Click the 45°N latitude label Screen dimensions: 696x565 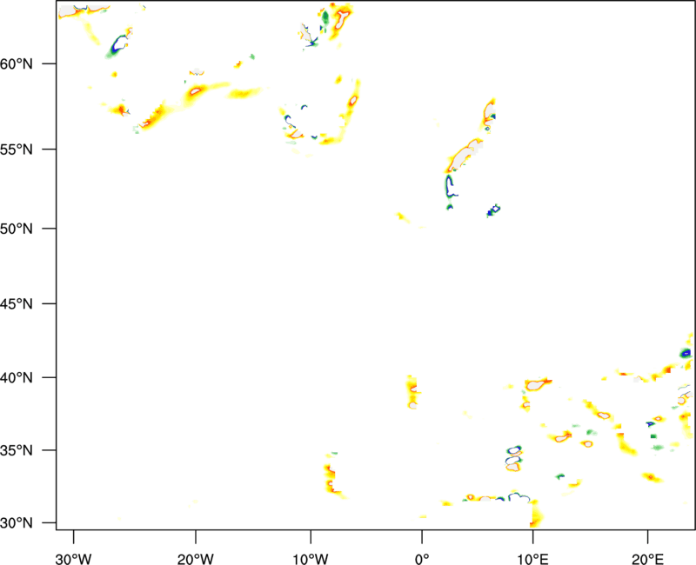(x=17, y=304)
